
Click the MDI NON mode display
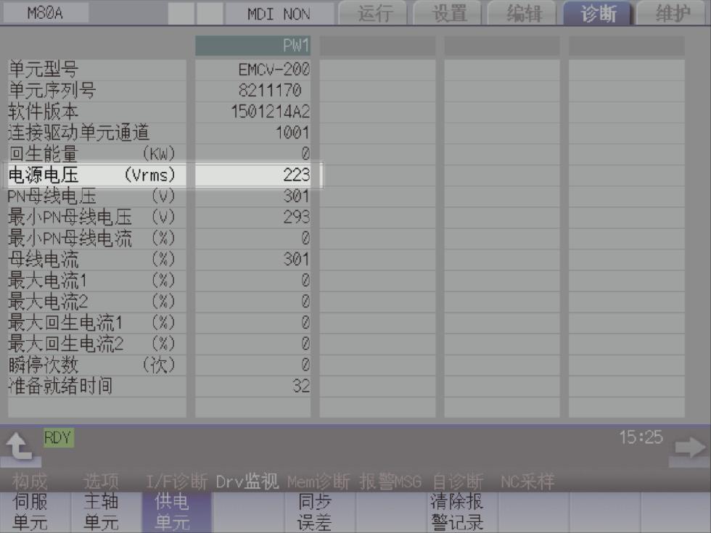tap(279, 14)
